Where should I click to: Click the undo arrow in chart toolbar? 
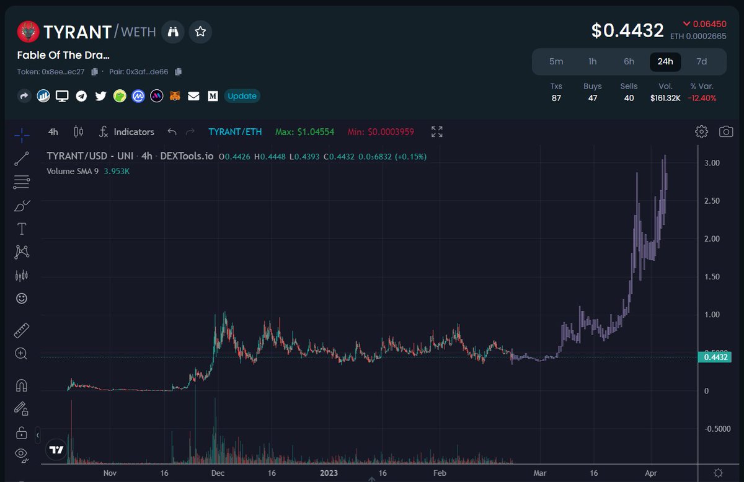[172, 132]
